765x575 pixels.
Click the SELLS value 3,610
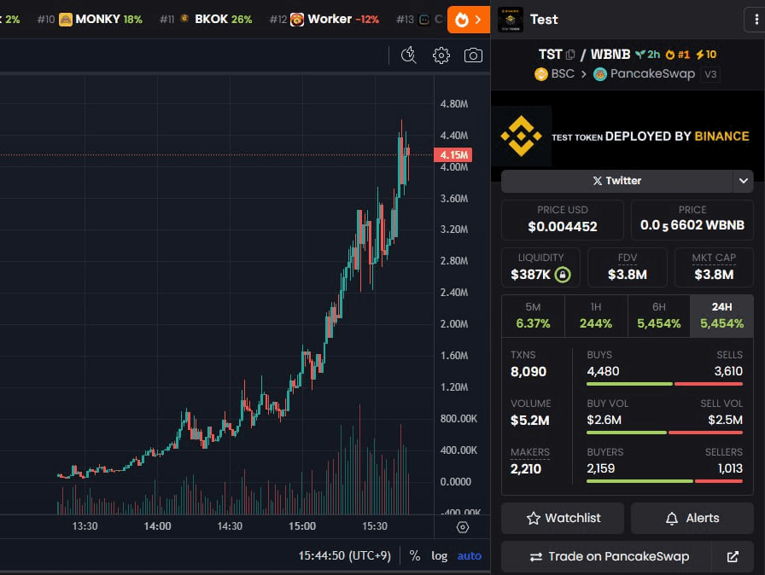pos(728,371)
